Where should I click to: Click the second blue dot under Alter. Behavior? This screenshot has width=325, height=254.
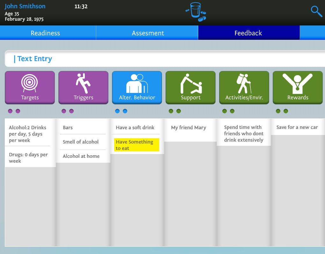[125, 111]
